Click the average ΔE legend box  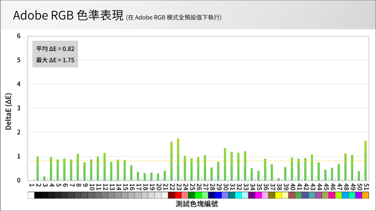(x=55, y=54)
